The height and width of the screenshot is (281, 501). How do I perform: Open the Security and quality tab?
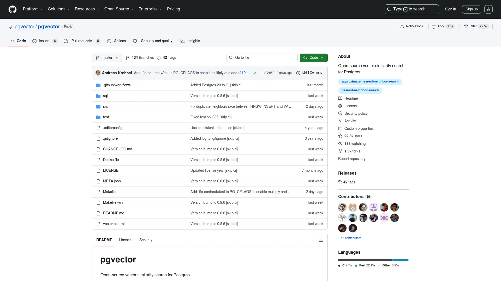[153, 41]
